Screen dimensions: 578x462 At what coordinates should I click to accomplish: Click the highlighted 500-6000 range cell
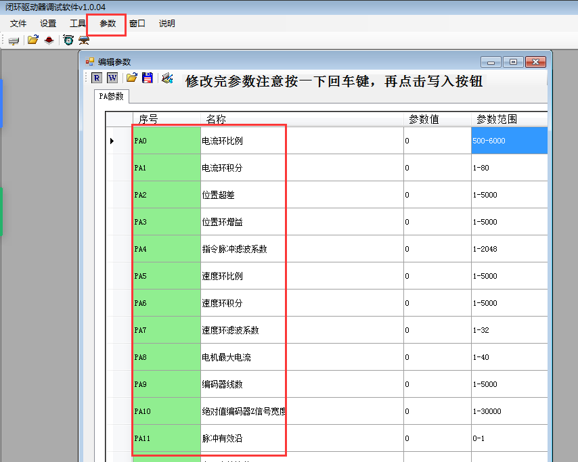[x=509, y=141]
